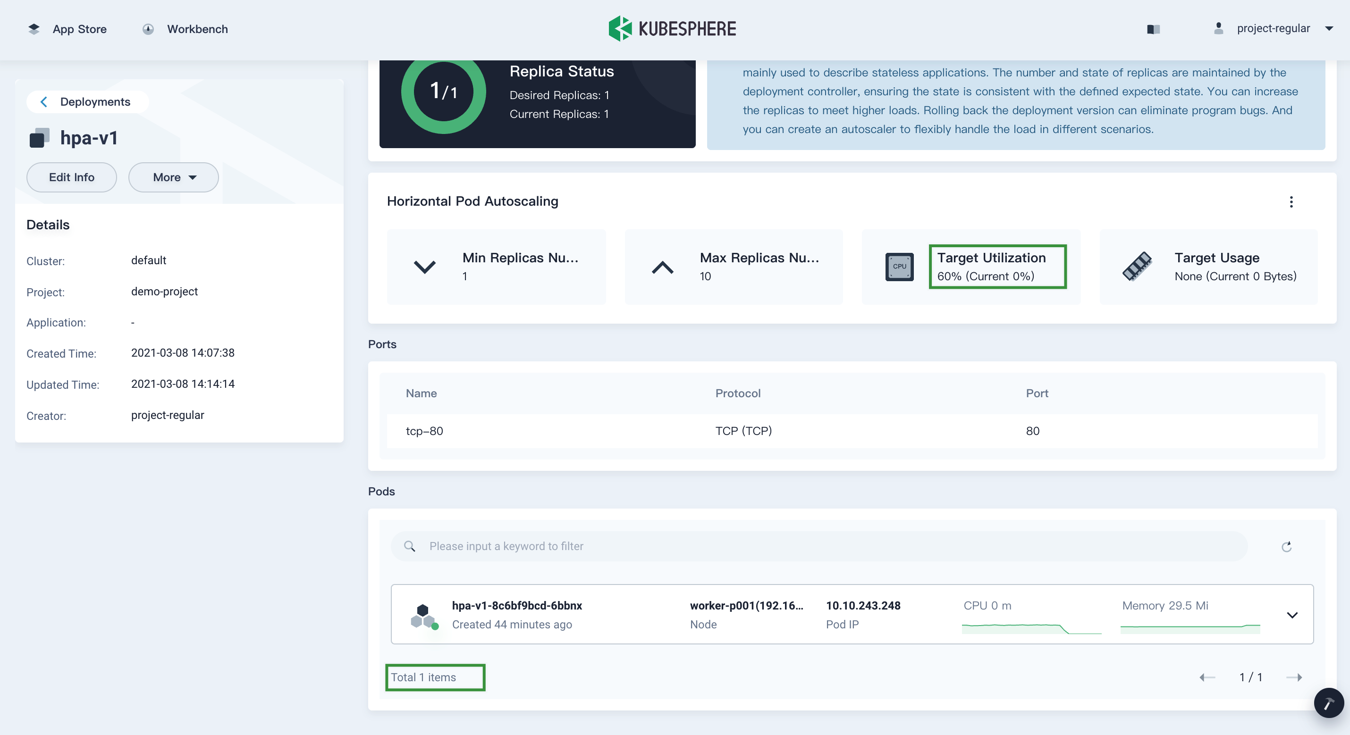Click the memory stick icon for Target Usage
This screenshot has height=735, width=1350.
pyautogui.click(x=1137, y=267)
